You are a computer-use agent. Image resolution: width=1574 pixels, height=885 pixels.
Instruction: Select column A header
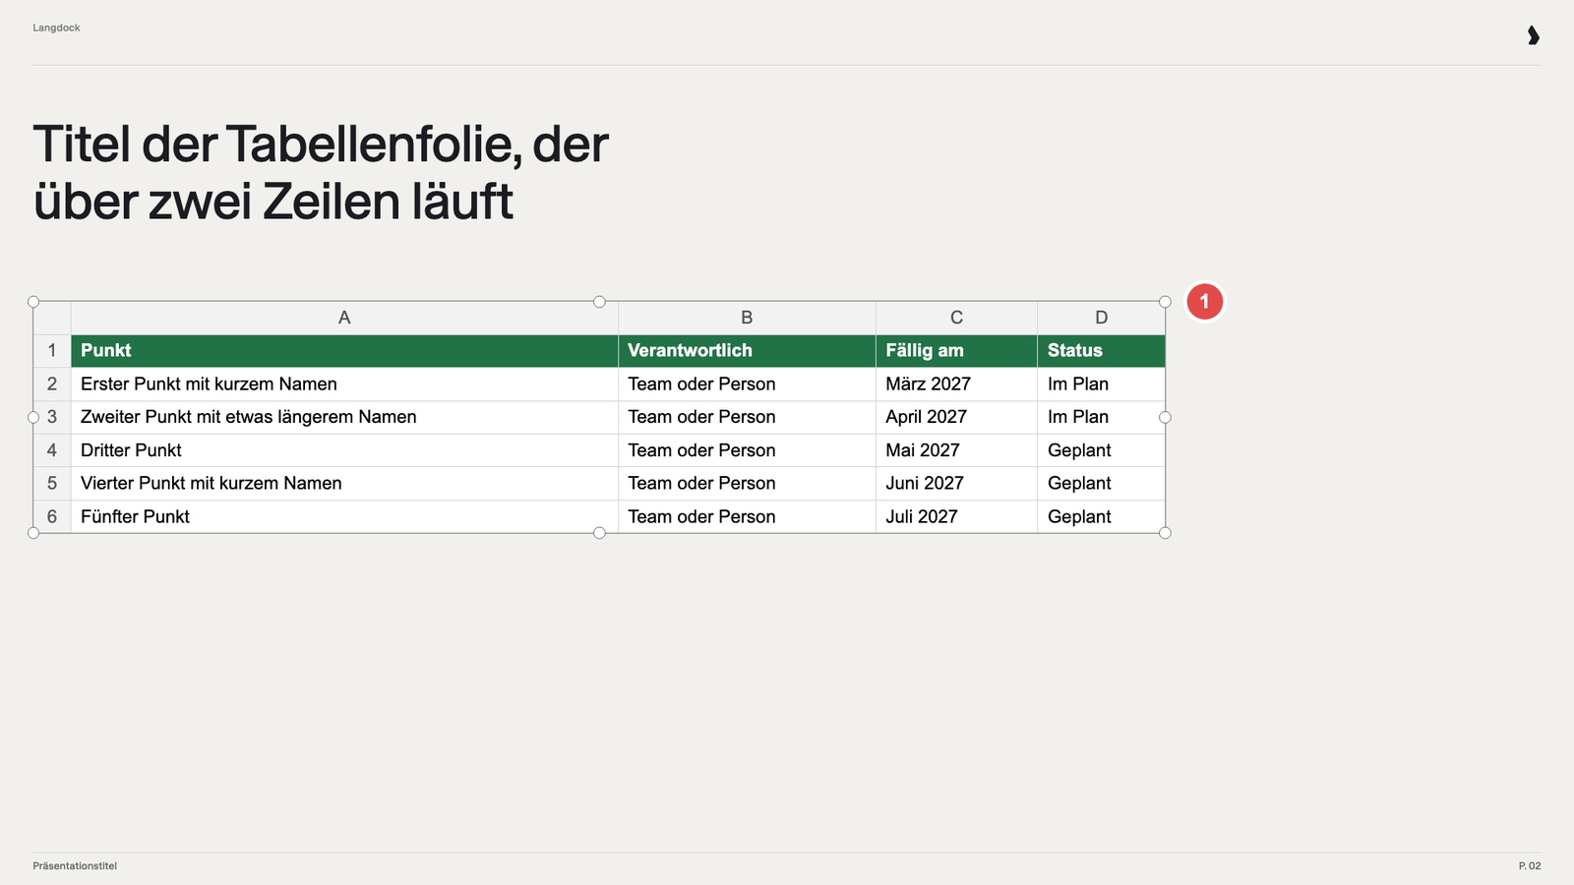click(344, 318)
